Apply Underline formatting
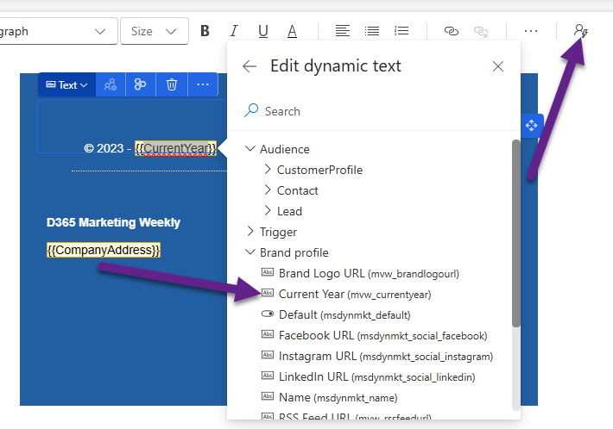This screenshot has width=613, height=429. [x=263, y=31]
